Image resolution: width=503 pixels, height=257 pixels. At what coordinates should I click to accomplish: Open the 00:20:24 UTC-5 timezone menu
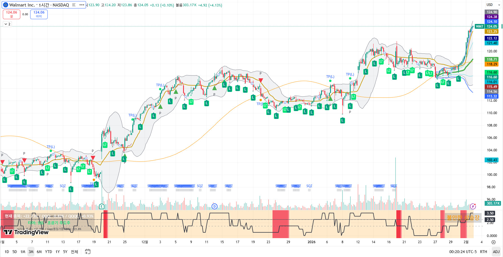click(x=463, y=252)
